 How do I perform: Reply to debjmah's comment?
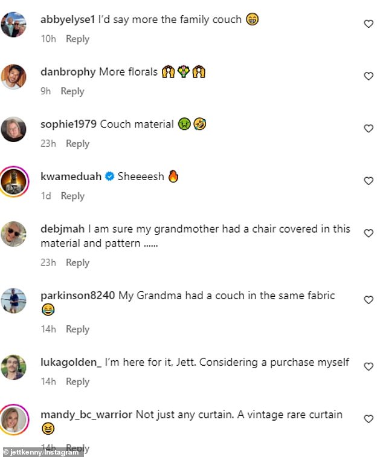click(77, 262)
